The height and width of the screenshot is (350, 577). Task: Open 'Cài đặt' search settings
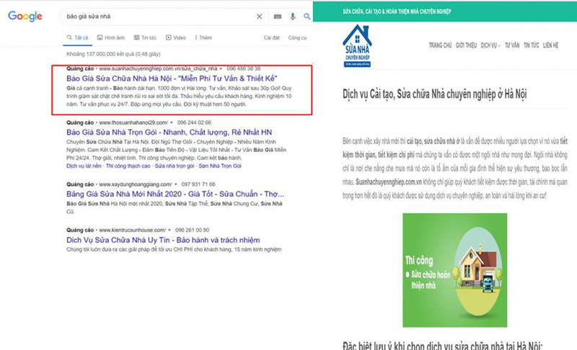[x=272, y=38]
